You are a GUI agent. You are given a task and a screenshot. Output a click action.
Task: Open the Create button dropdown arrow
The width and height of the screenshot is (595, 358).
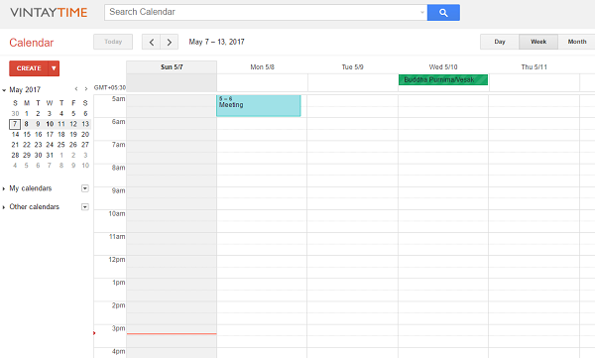point(54,68)
